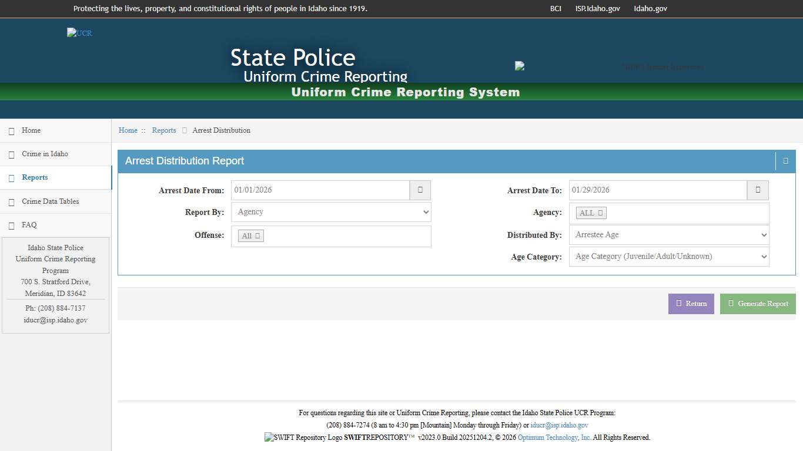803x451 pixels.
Task: Remove the All offense filter chip
Action: 256,235
